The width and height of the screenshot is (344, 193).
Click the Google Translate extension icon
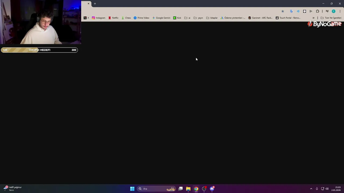[x=291, y=11]
